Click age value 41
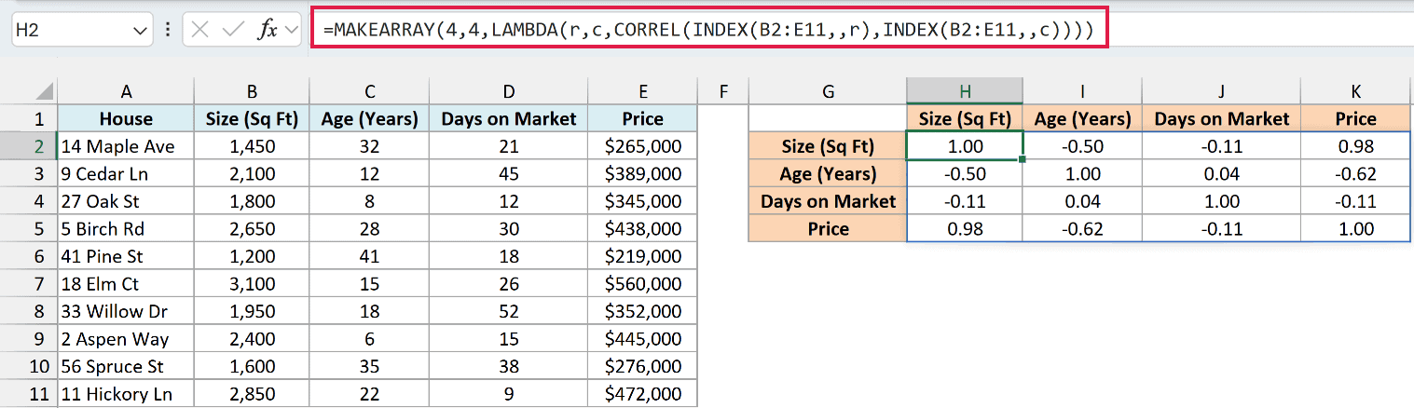 coord(370,256)
